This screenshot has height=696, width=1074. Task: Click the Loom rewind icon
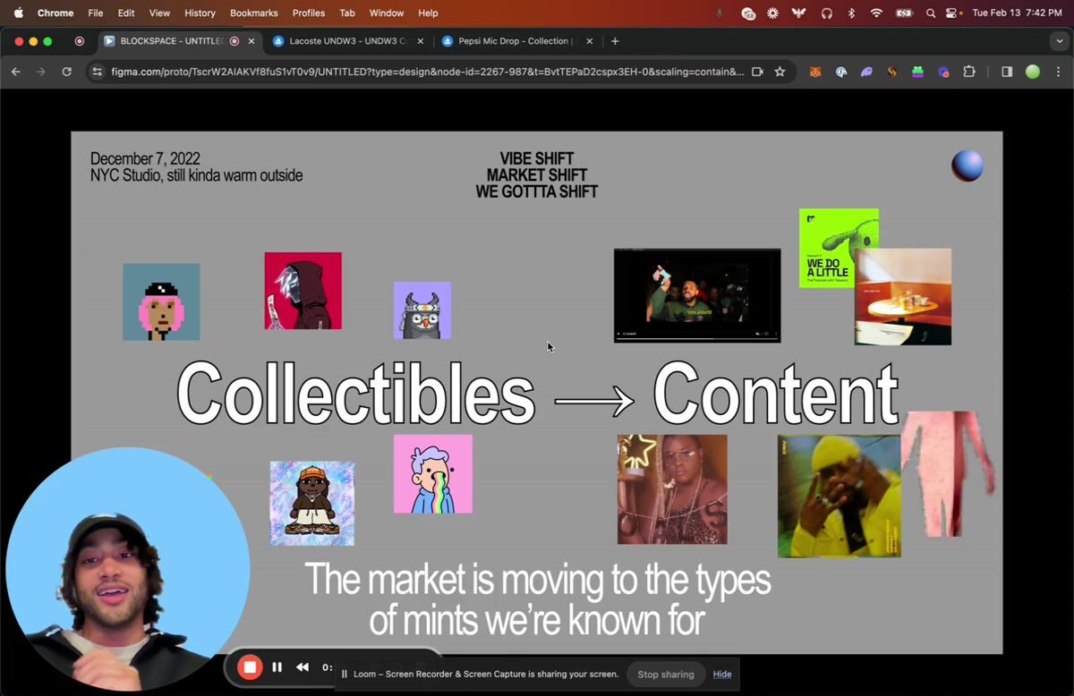(x=303, y=666)
